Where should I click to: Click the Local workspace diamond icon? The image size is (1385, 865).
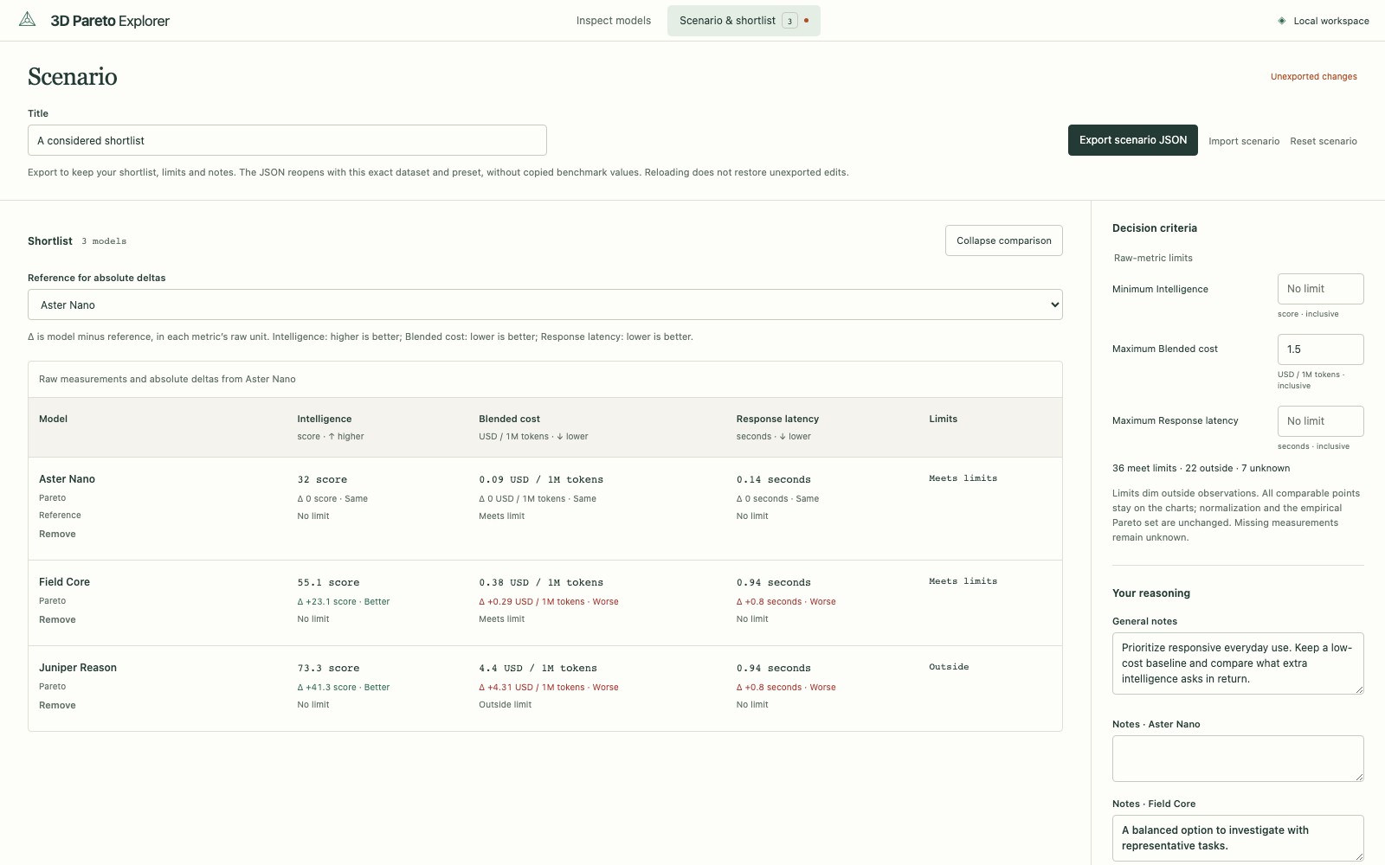click(x=1282, y=21)
